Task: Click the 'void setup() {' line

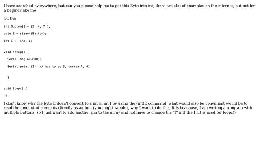Action: 16,52
